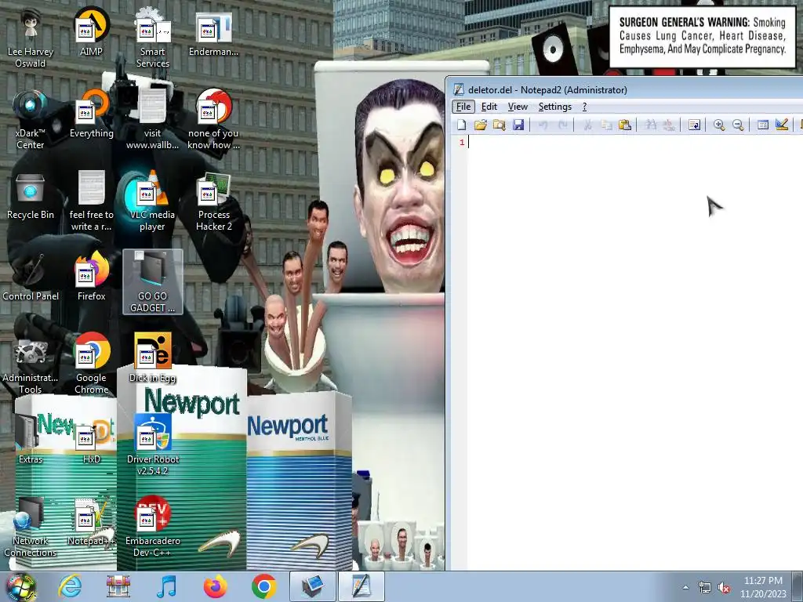Show hidden tray icons arrow
The height and width of the screenshot is (602, 803).
click(685, 587)
